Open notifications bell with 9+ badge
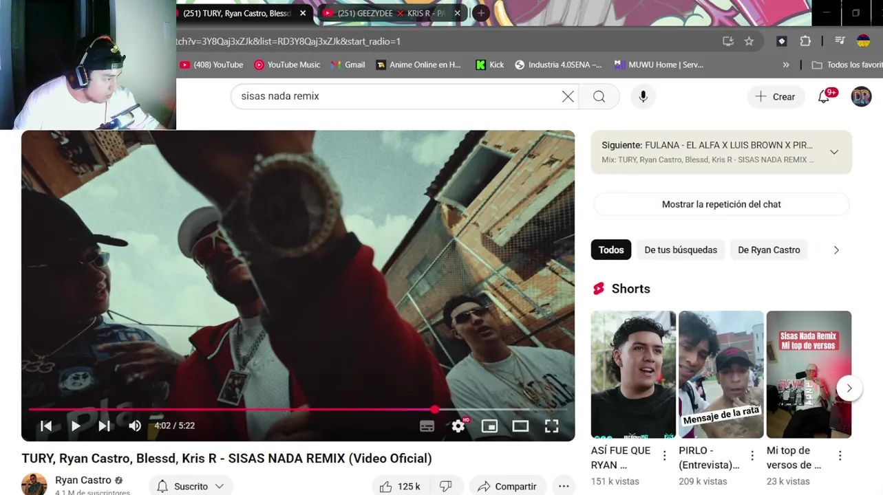Viewport: 883px width, 495px height. [825, 96]
